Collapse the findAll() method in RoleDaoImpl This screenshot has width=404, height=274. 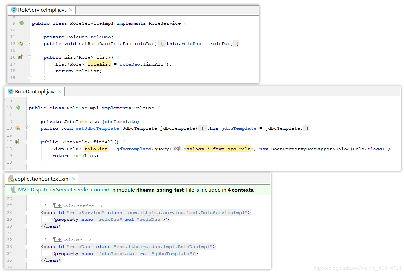click(26, 142)
